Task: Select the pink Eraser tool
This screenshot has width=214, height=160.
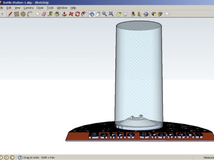Action: pos(44,14)
